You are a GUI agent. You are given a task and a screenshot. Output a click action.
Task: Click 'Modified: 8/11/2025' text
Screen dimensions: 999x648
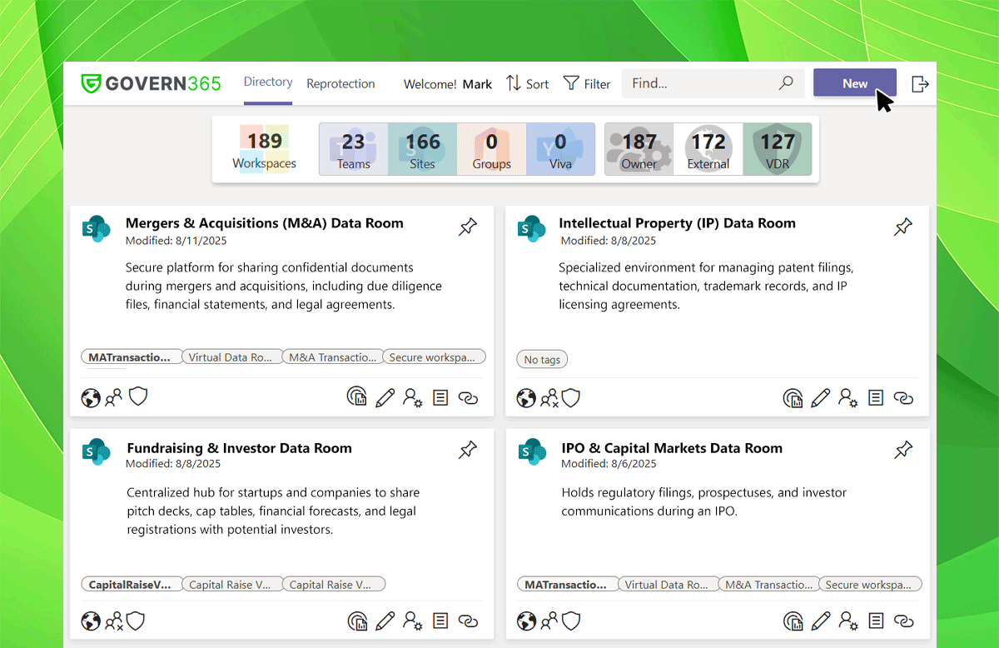(176, 241)
